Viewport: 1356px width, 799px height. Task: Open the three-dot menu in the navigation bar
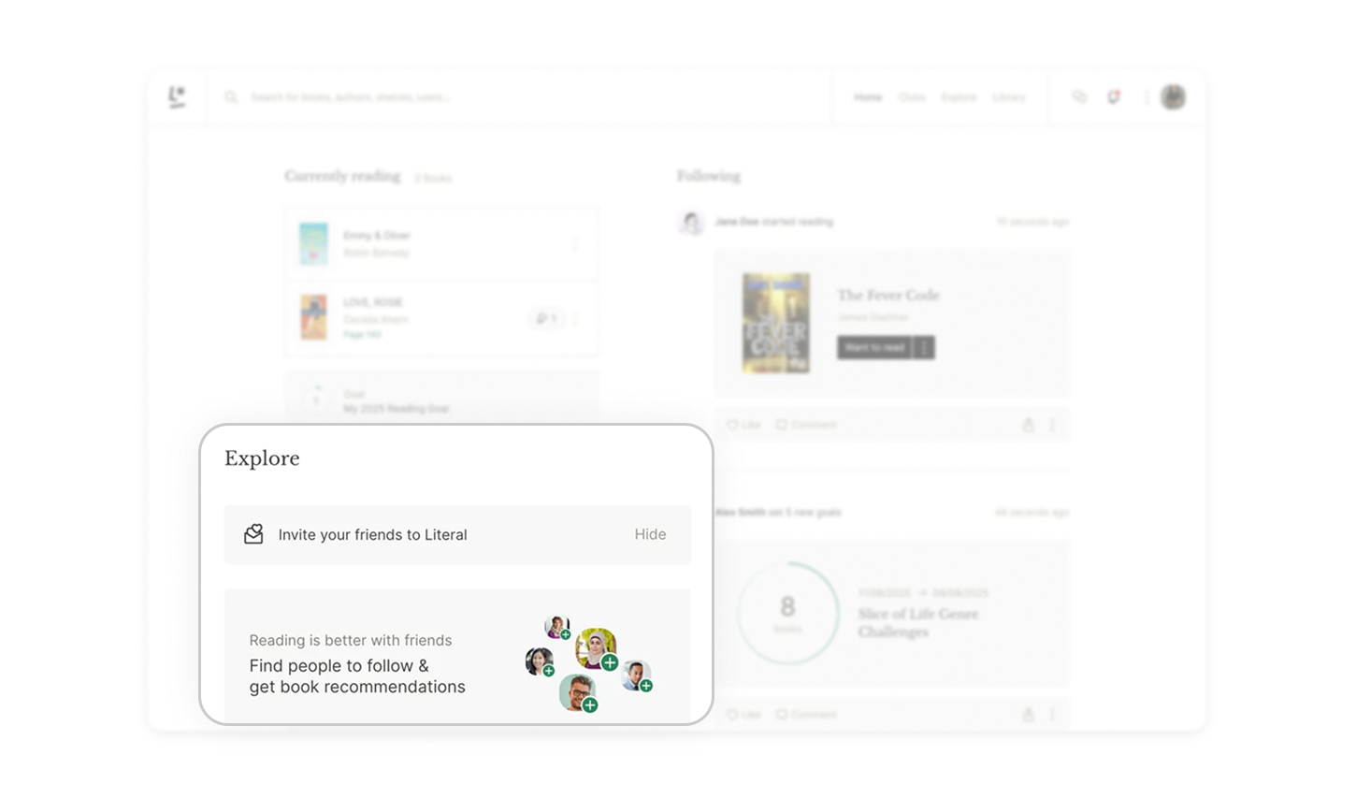click(1146, 96)
